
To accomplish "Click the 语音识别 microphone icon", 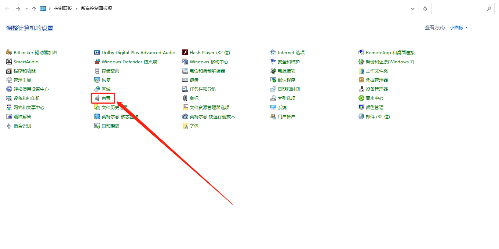I will pyautogui.click(x=9, y=126).
